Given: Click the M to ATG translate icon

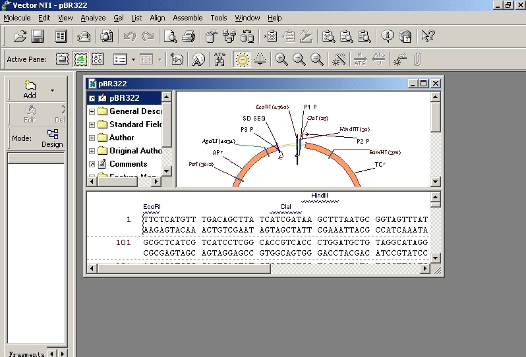Looking at the screenshot, I should tap(360, 59).
